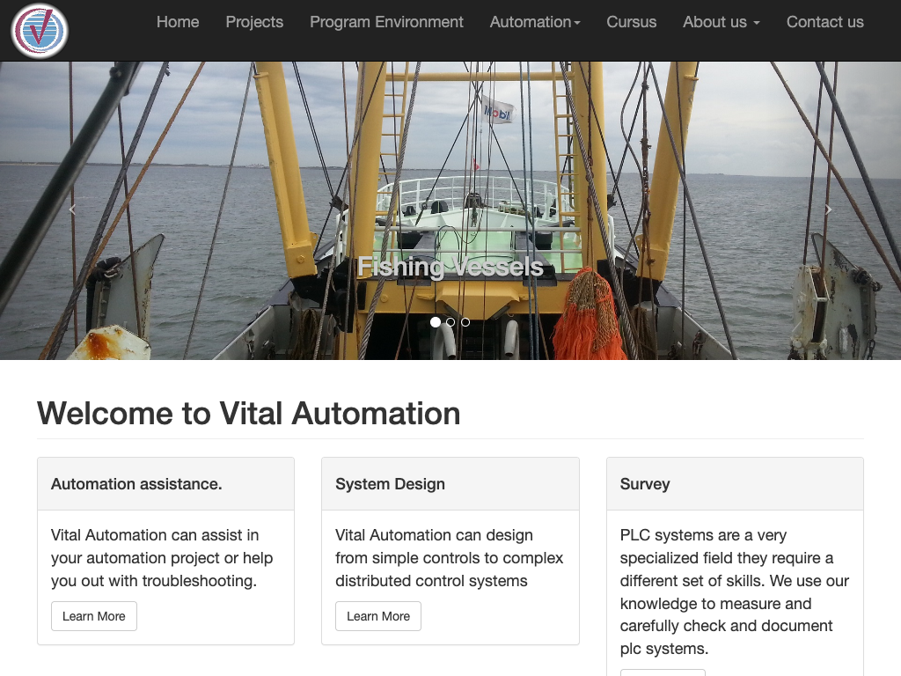The image size is (901, 676).
Task: Advance to next carousel slide arrow
Action: [828, 209]
